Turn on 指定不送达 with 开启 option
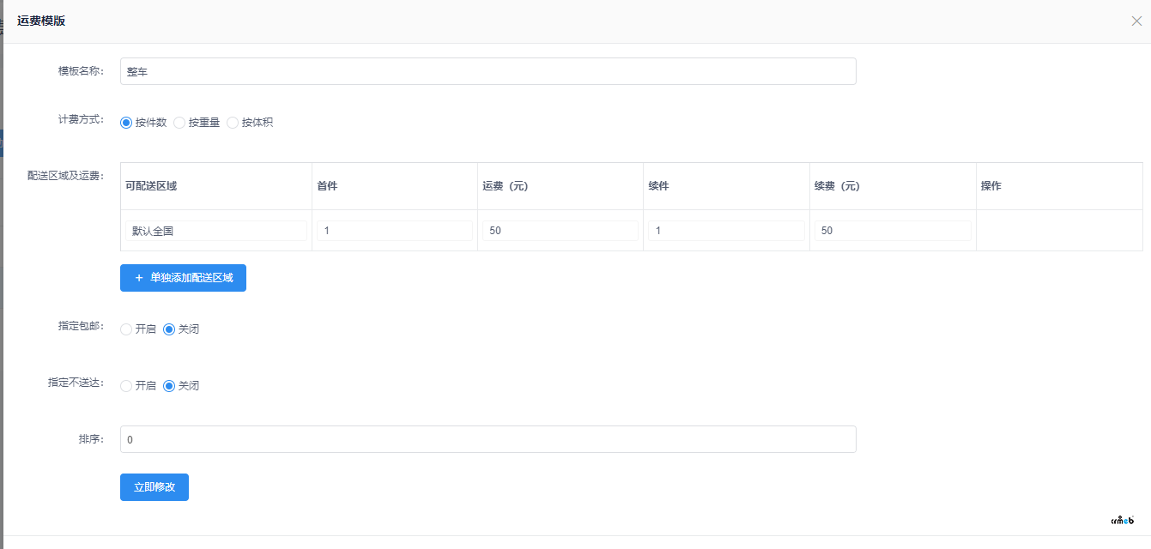The image size is (1151, 549). tap(126, 386)
